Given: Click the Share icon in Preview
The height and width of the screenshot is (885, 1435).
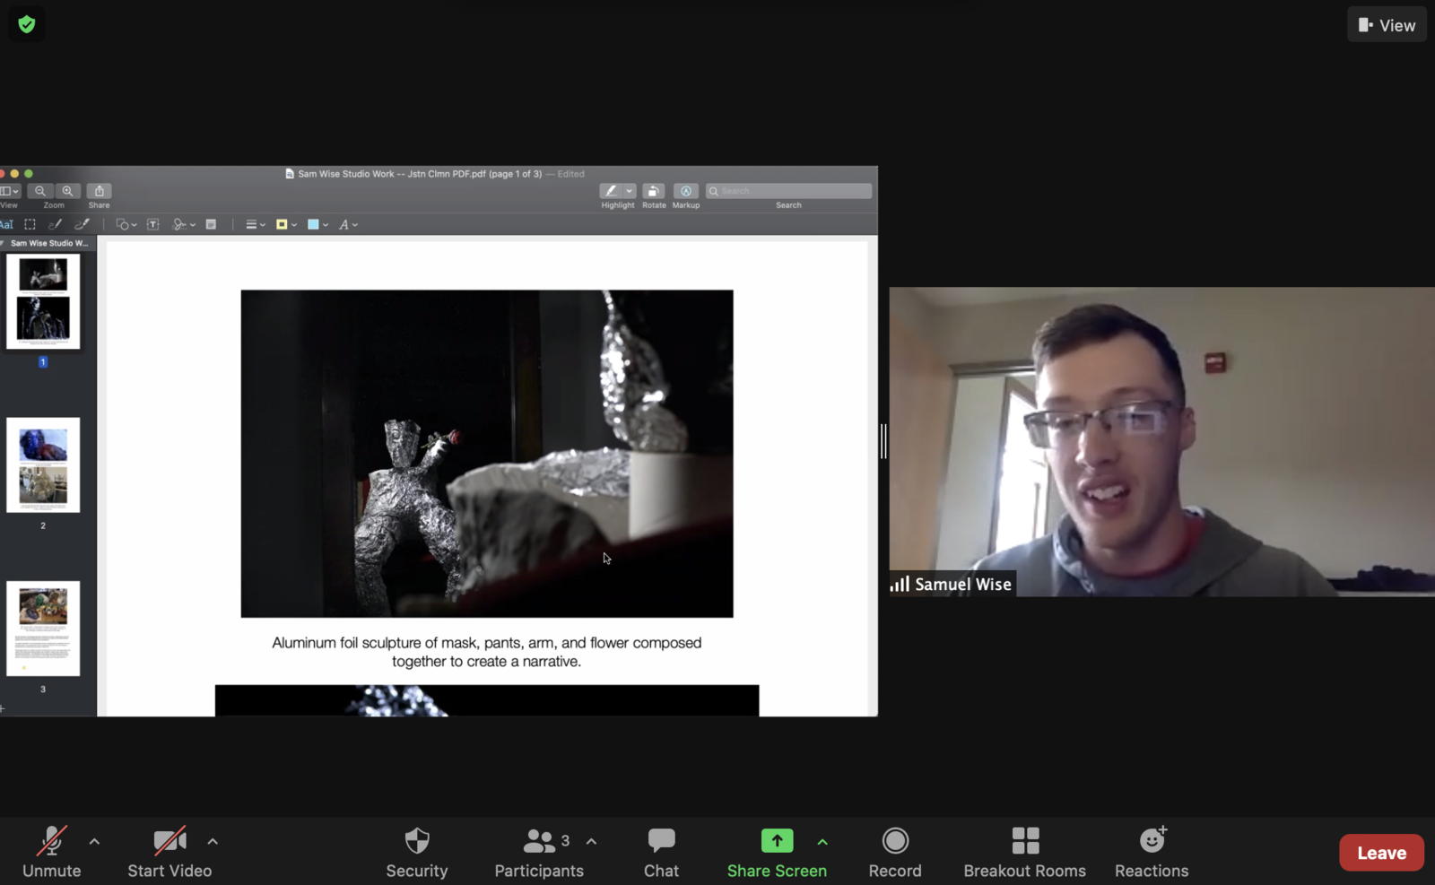Looking at the screenshot, I should pyautogui.click(x=100, y=191).
